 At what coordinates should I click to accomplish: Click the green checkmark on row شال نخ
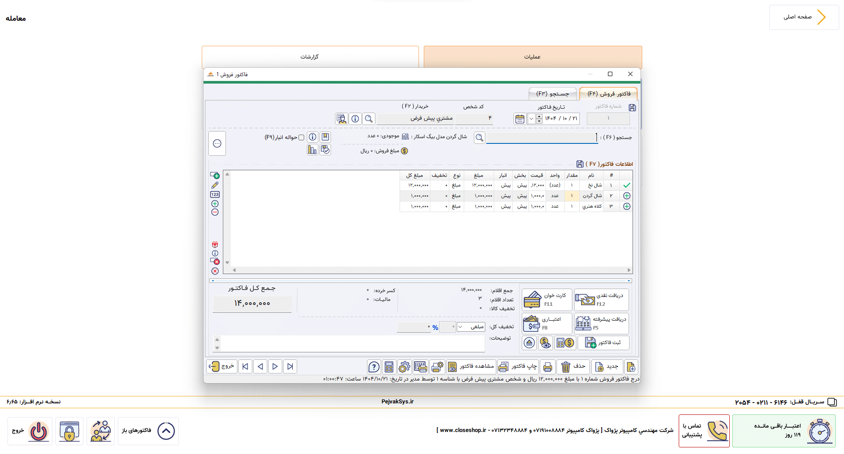click(x=626, y=185)
